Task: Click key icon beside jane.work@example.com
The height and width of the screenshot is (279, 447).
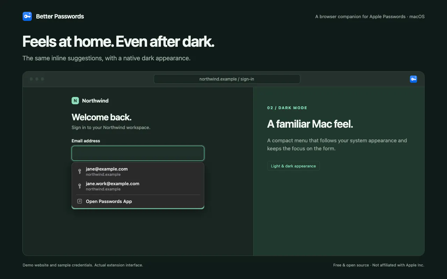Action: click(80, 186)
